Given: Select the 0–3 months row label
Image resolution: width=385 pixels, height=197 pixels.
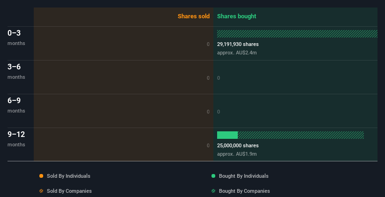Looking at the screenshot, I should click(x=16, y=38).
